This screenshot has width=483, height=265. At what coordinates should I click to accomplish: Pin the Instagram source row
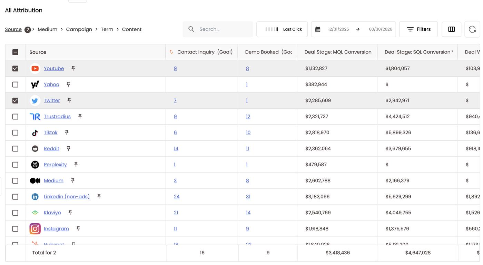point(78,228)
